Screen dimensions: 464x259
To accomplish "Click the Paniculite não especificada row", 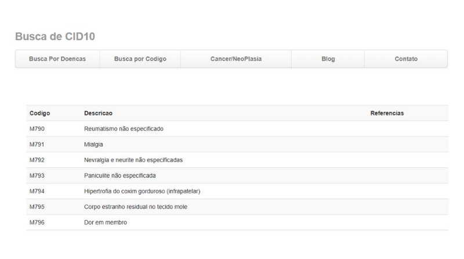I will (x=120, y=176).
